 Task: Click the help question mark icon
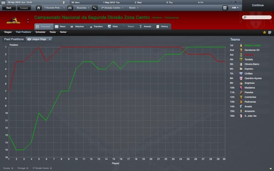[225, 8]
